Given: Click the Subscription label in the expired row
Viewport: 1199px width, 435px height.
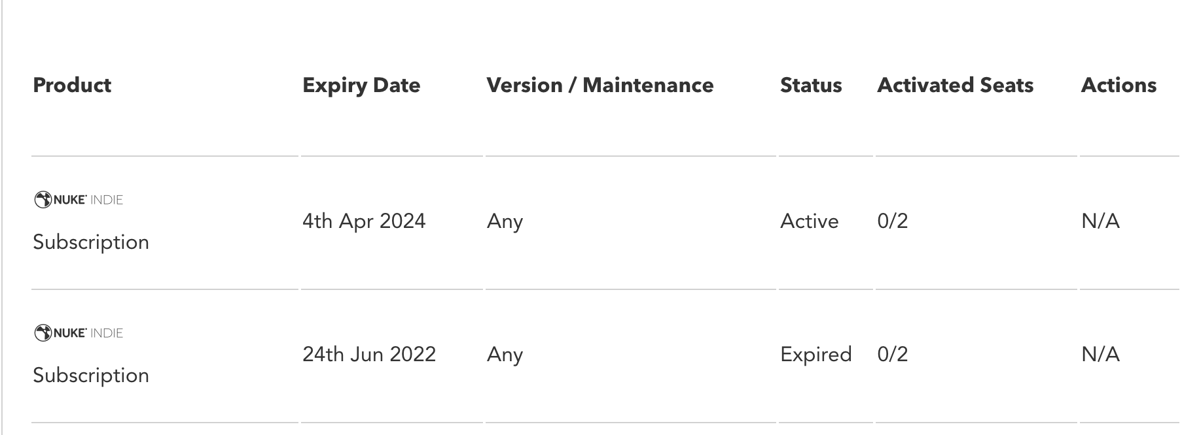Looking at the screenshot, I should click(x=91, y=376).
